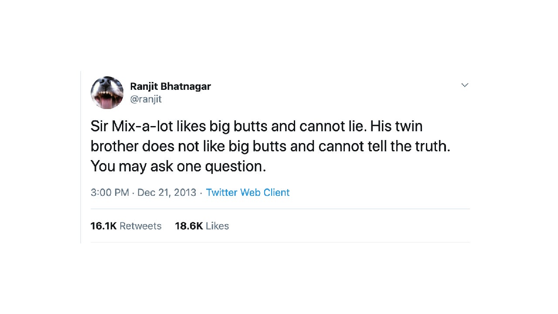The height and width of the screenshot is (314, 558).
Task: View the 18.6K Likes list
Action: point(202,226)
